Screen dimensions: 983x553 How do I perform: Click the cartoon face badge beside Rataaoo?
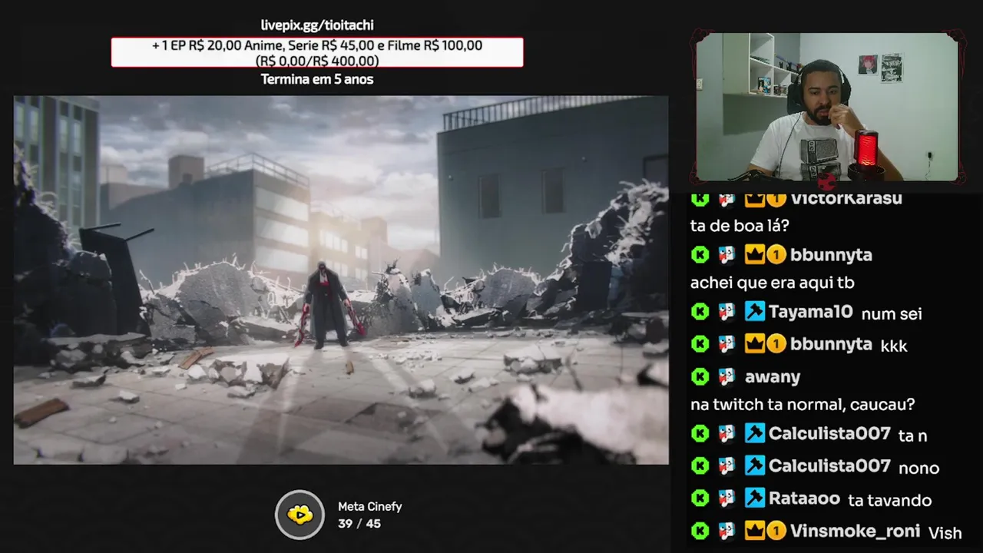pyautogui.click(x=726, y=498)
